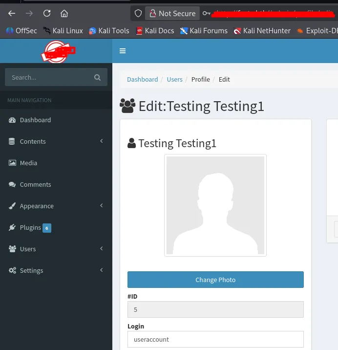The width and height of the screenshot is (338, 350).
Task: Click the group icon beside Edit heading
Action: [x=127, y=106]
